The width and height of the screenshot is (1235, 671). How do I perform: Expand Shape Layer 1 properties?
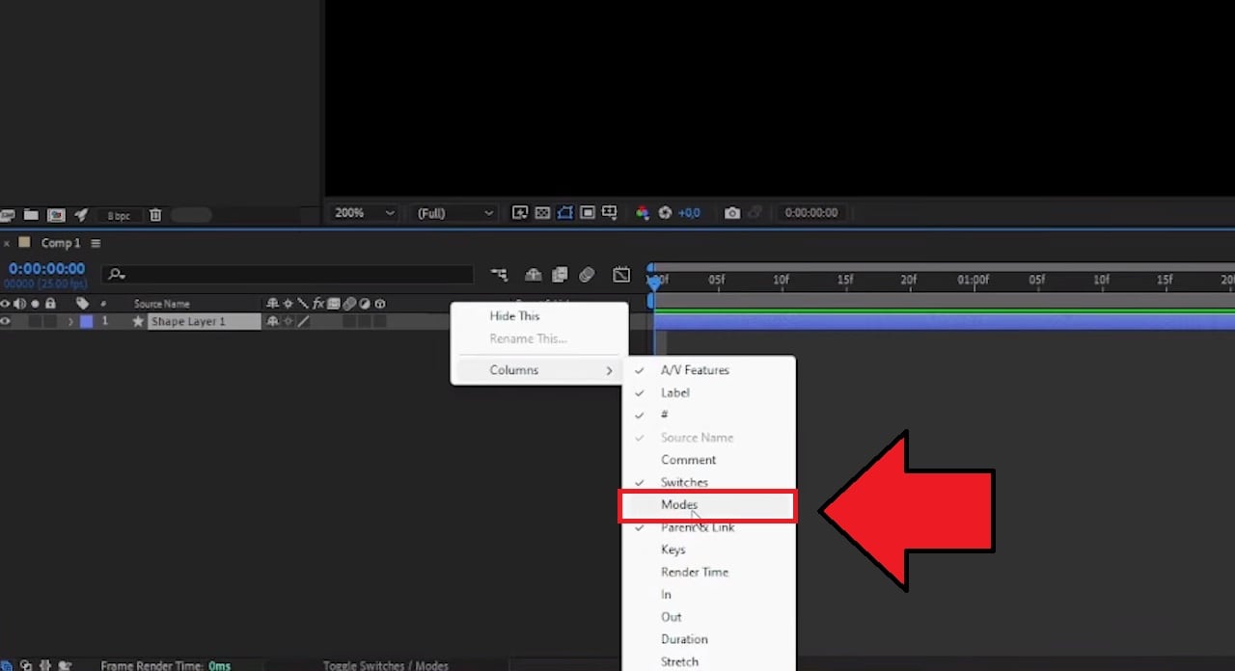tap(70, 322)
